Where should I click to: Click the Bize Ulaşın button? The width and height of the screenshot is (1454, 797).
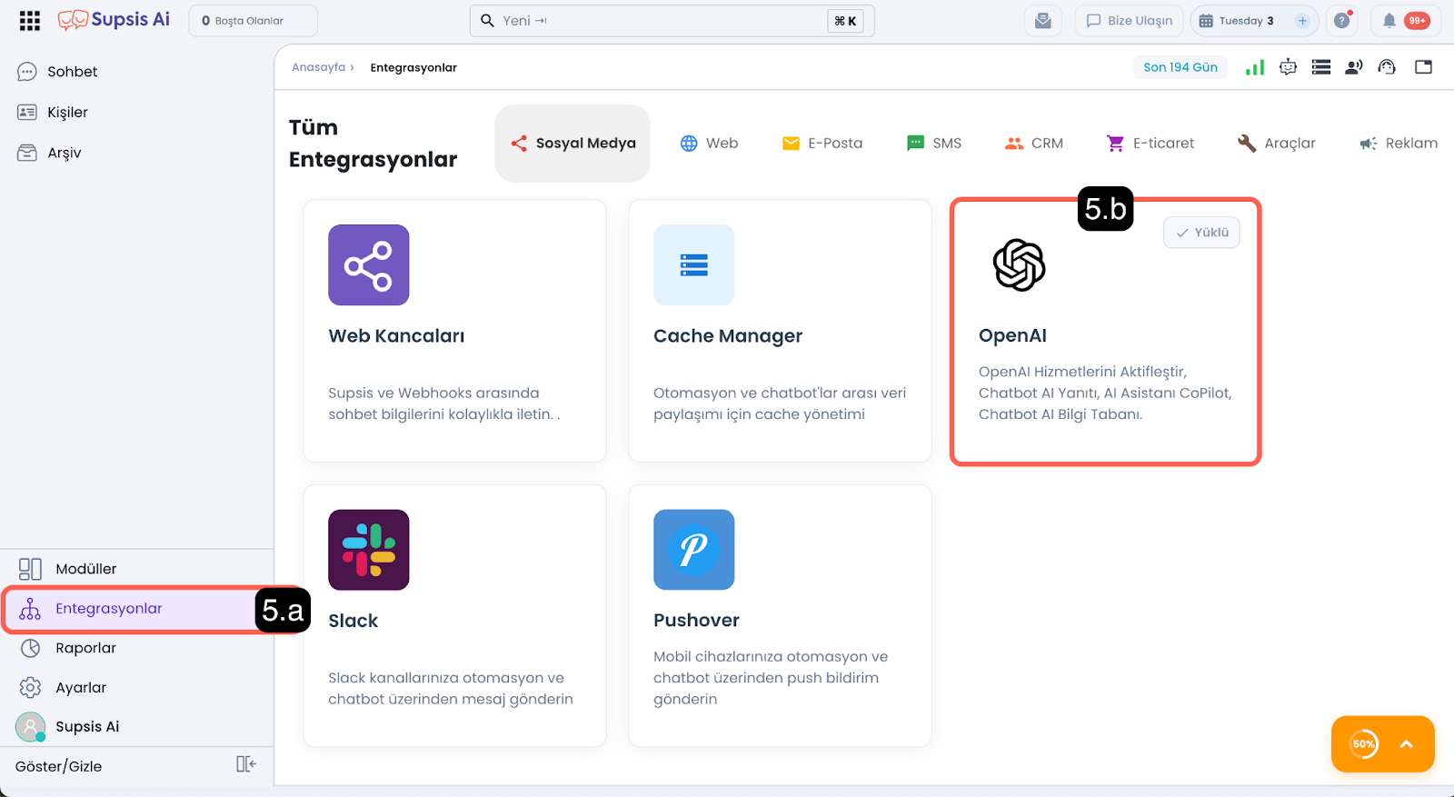[1130, 21]
